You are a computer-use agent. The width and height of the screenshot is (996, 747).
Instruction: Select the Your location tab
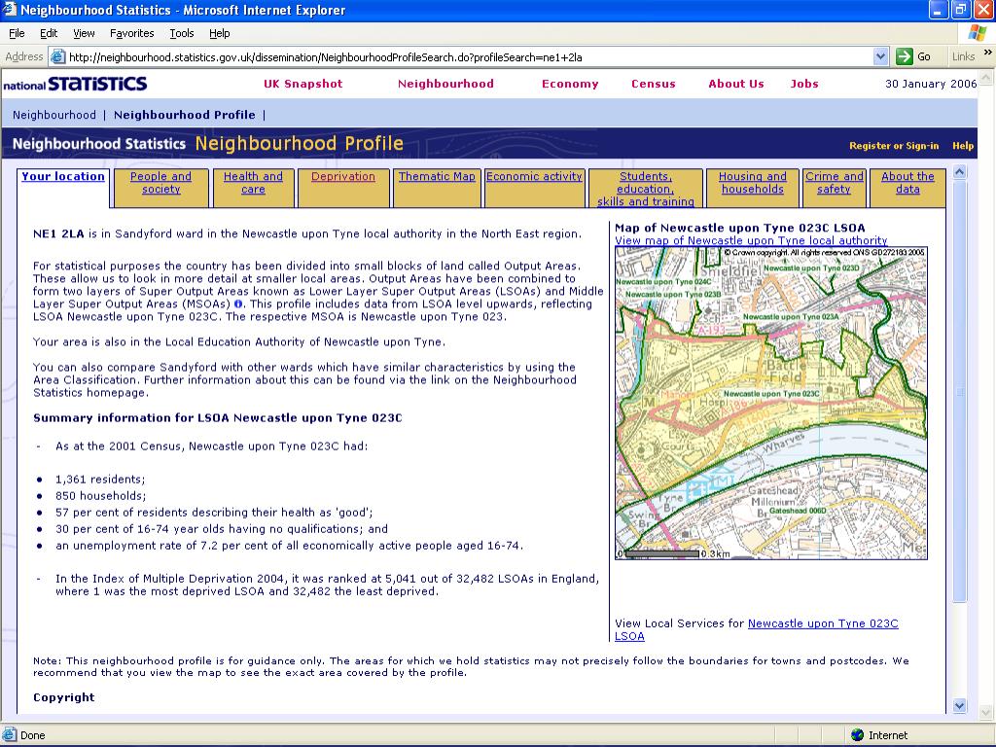tap(63, 177)
